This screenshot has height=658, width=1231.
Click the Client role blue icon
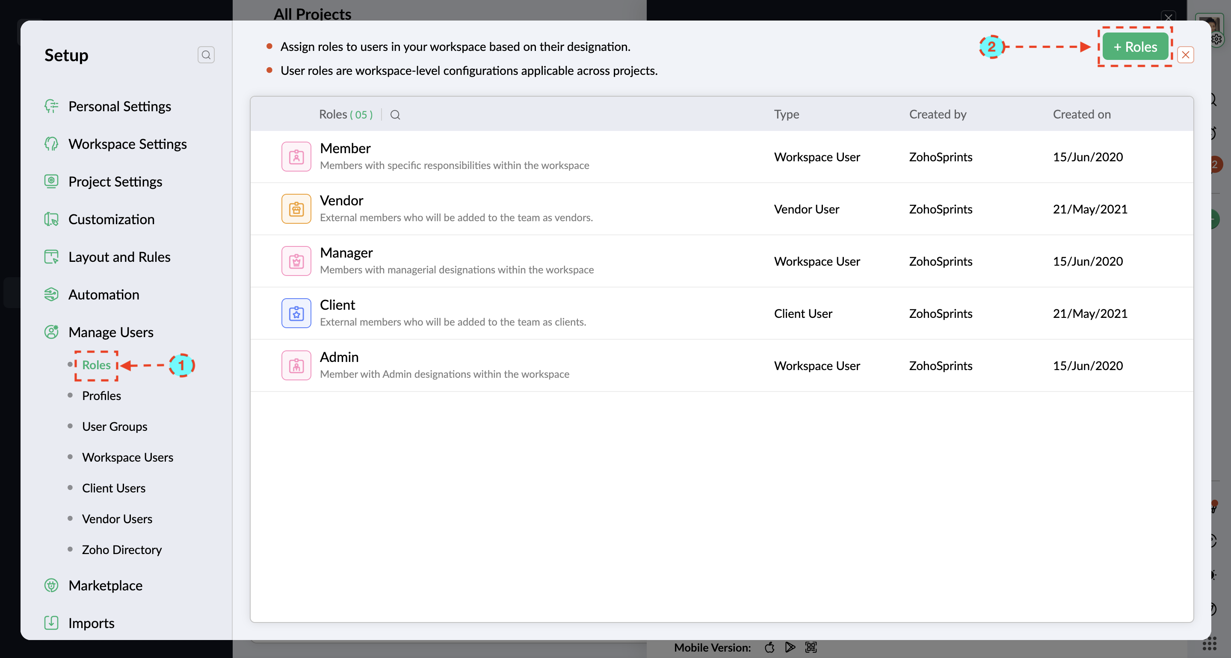coord(296,313)
